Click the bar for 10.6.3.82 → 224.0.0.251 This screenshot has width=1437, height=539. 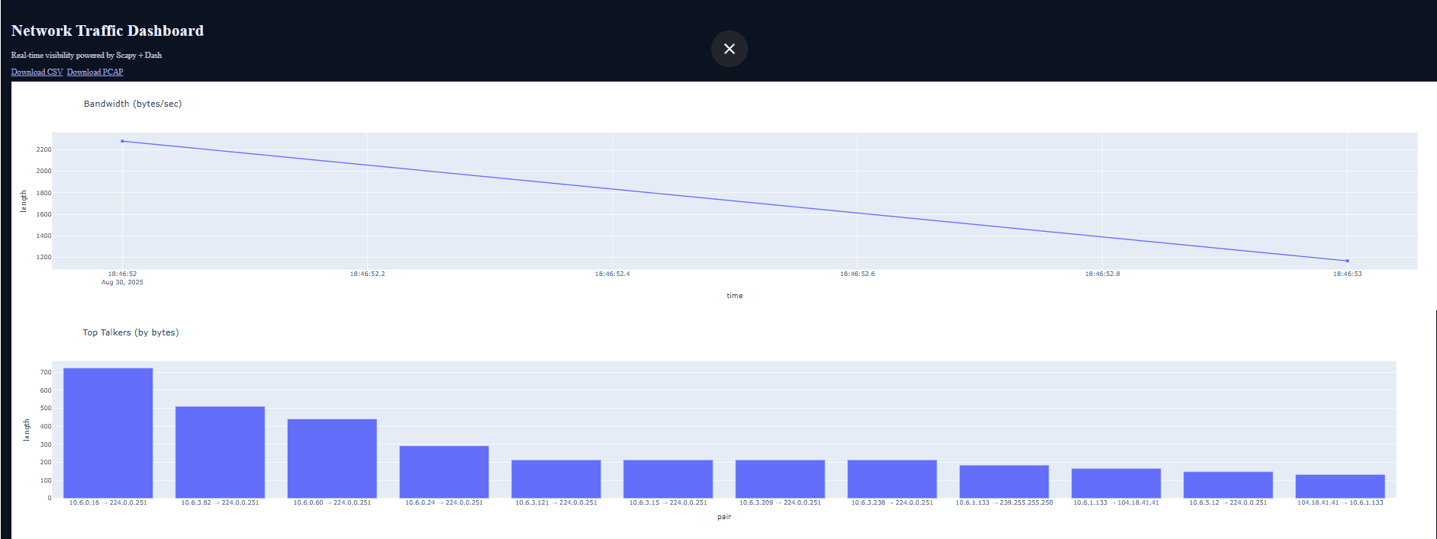[220, 452]
